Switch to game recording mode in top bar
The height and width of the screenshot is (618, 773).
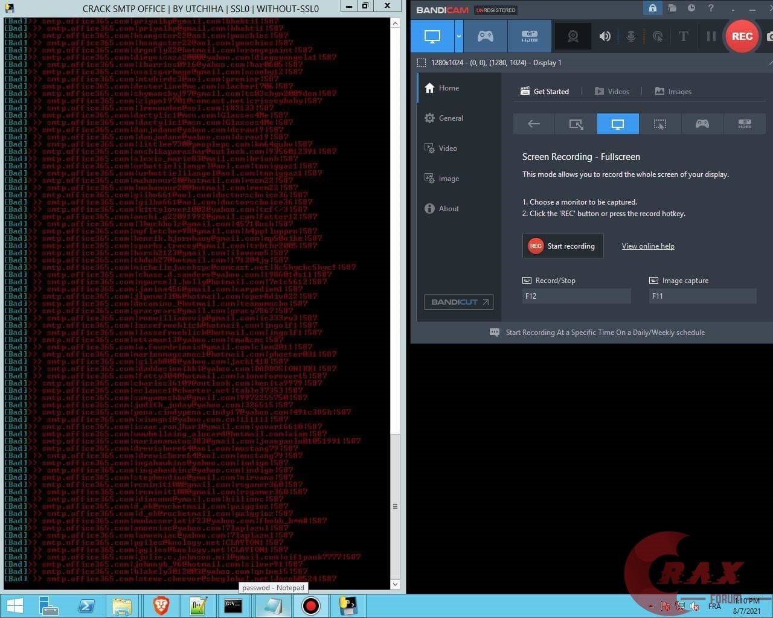pos(486,36)
